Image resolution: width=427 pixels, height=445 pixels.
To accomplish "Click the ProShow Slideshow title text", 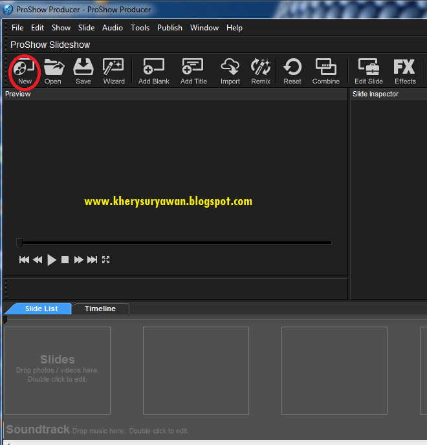I will point(50,45).
